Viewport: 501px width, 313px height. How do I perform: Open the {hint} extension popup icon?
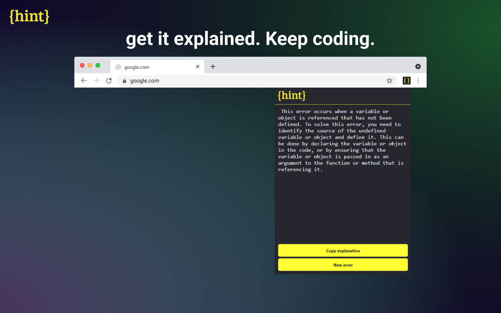click(x=406, y=80)
